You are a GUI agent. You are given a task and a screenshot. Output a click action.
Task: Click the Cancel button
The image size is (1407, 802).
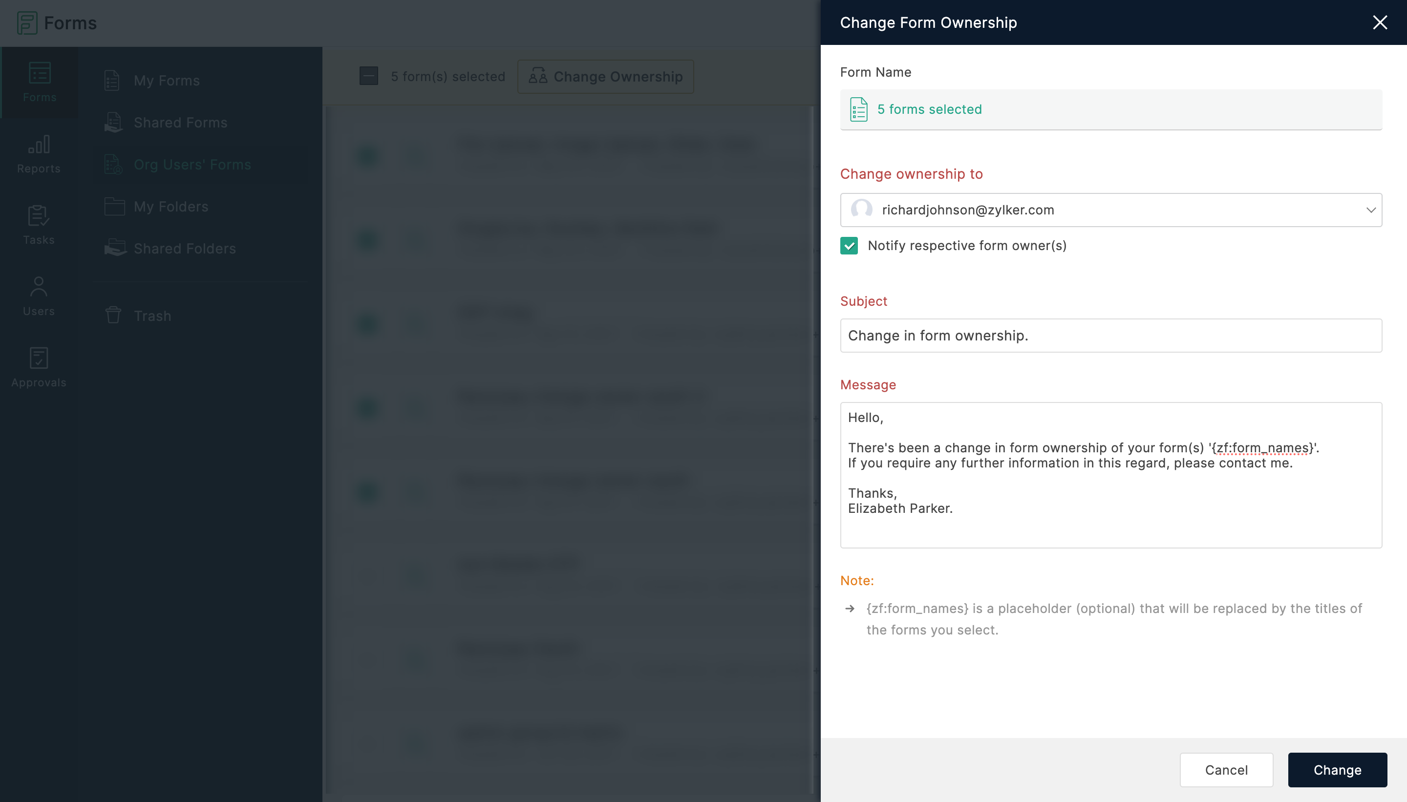click(x=1226, y=769)
